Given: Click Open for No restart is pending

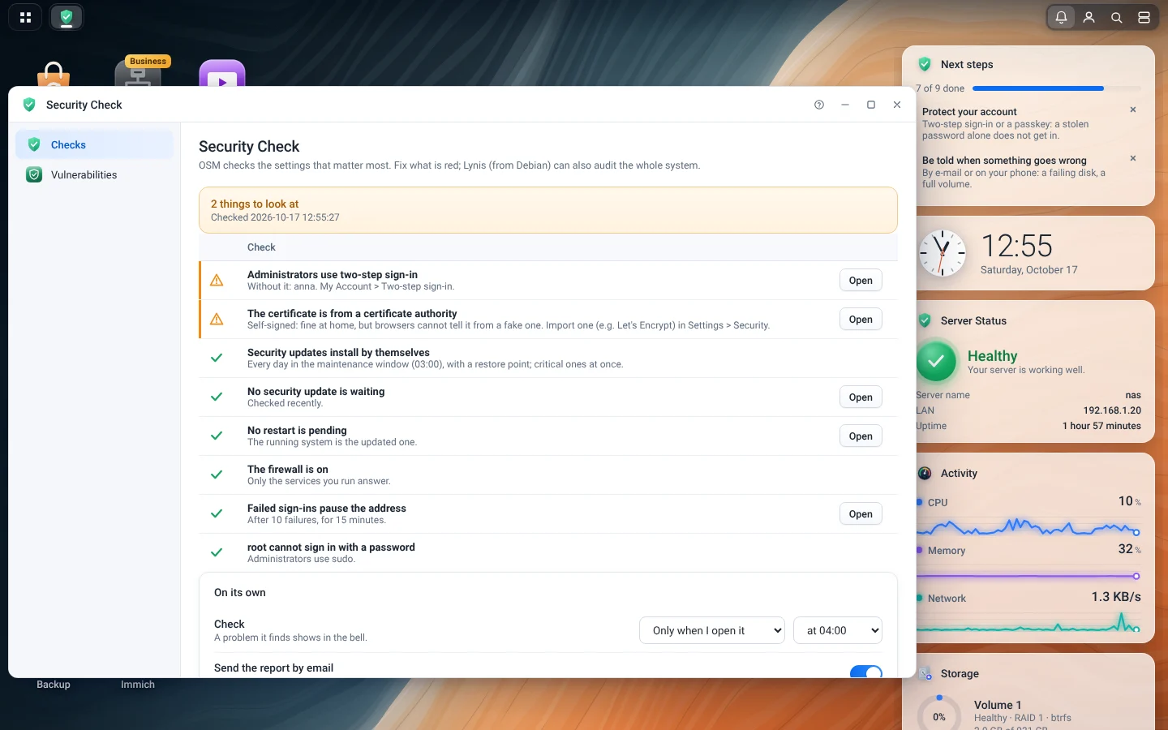Looking at the screenshot, I should coord(861,436).
